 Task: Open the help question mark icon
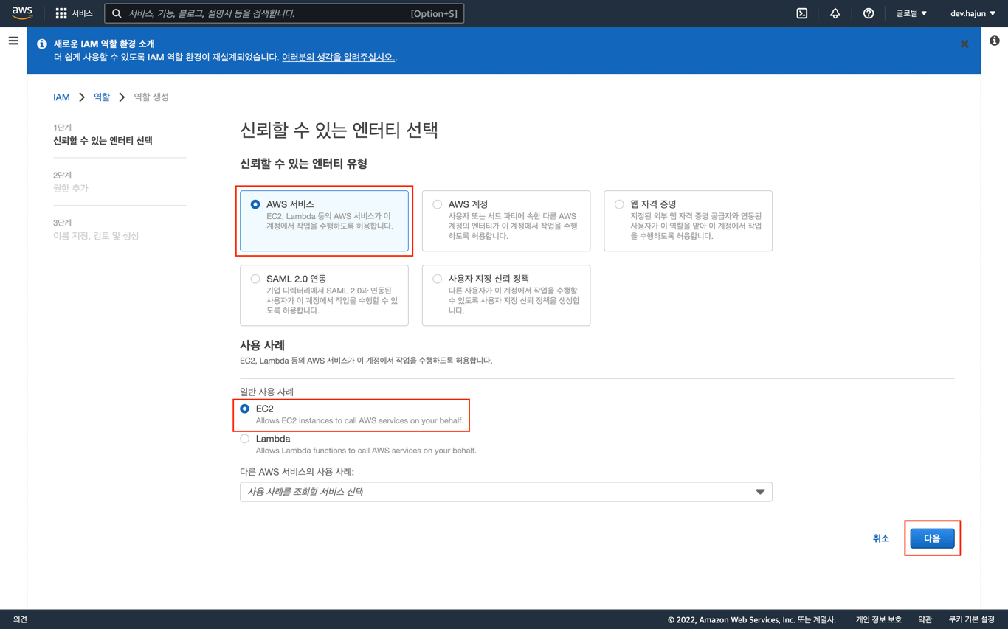[x=869, y=13]
